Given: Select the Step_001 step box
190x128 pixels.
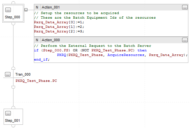Looking at the screenshot, I should pos(13,117).
